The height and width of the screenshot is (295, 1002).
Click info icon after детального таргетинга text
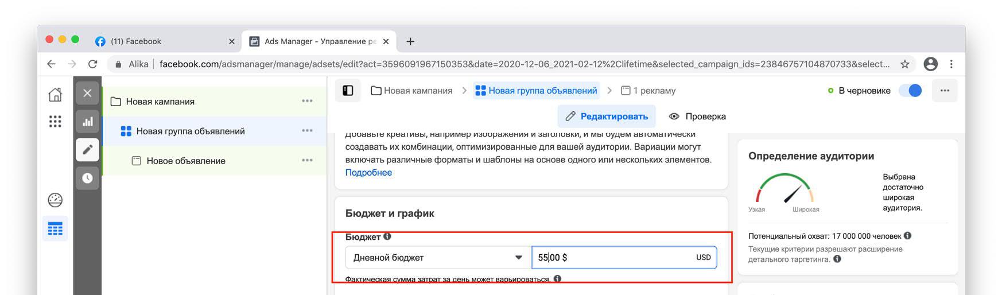(x=837, y=259)
